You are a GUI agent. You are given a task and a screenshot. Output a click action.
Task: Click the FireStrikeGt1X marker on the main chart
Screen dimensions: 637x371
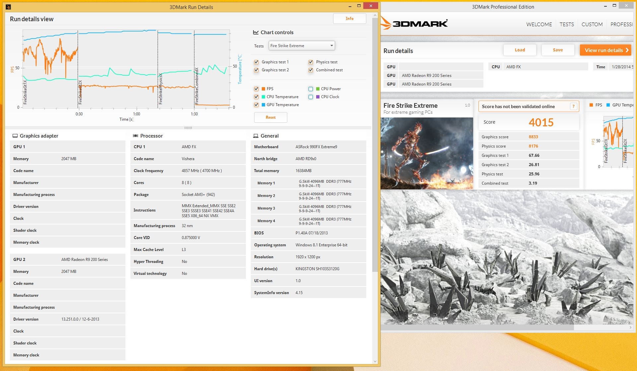(25, 92)
